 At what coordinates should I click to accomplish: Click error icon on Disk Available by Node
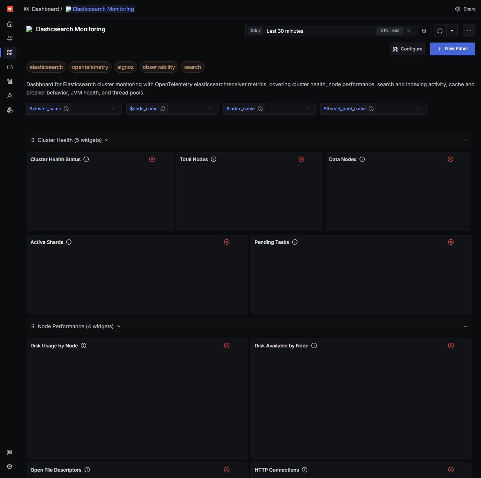click(x=451, y=346)
